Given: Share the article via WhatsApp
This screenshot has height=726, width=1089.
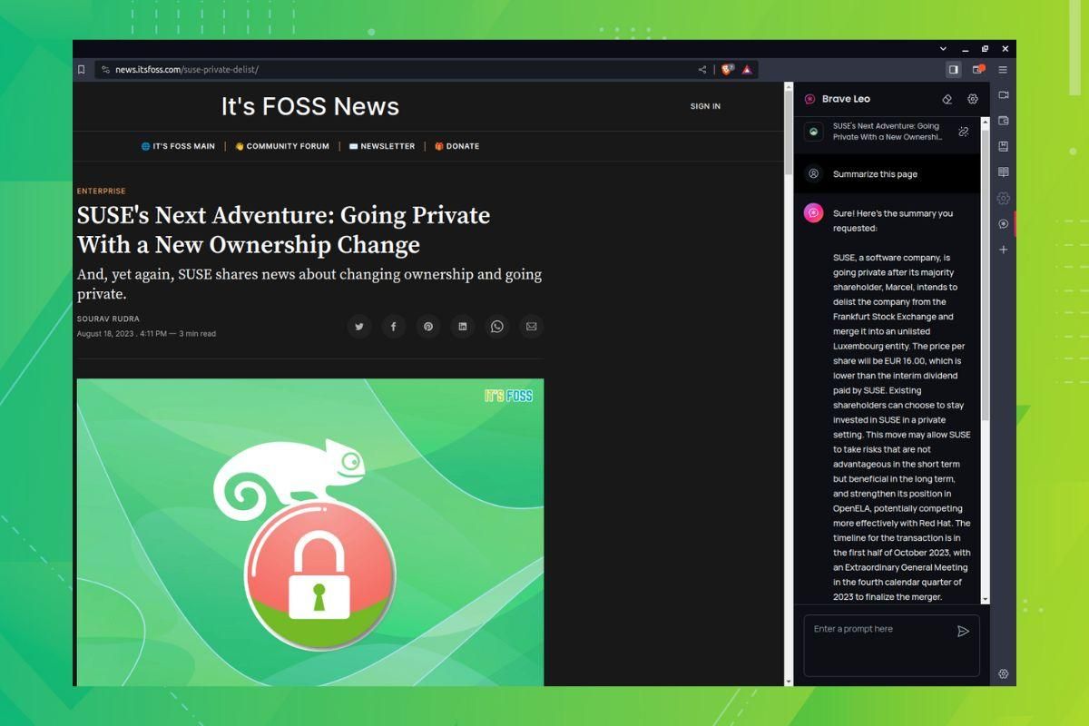Looking at the screenshot, I should click(496, 326).
